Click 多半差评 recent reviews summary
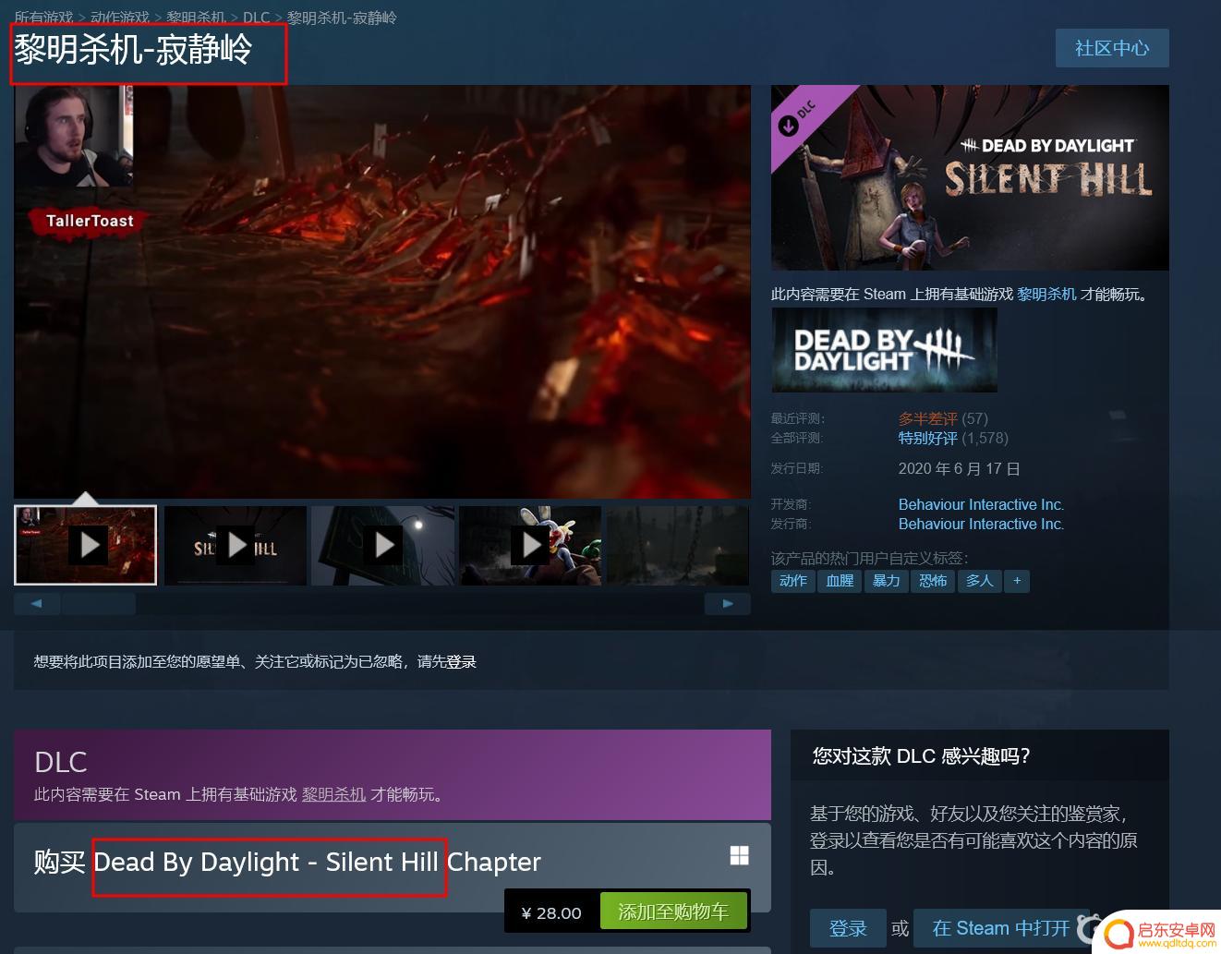The image size is (1221, 954). point(928,418)
